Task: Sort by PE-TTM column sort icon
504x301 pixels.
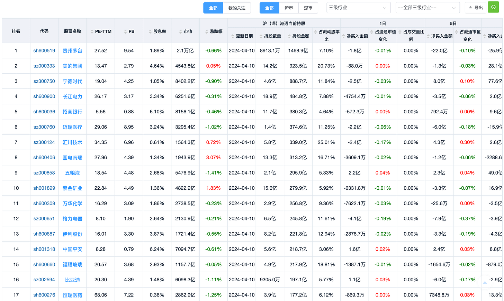Action: coord(92,31)
